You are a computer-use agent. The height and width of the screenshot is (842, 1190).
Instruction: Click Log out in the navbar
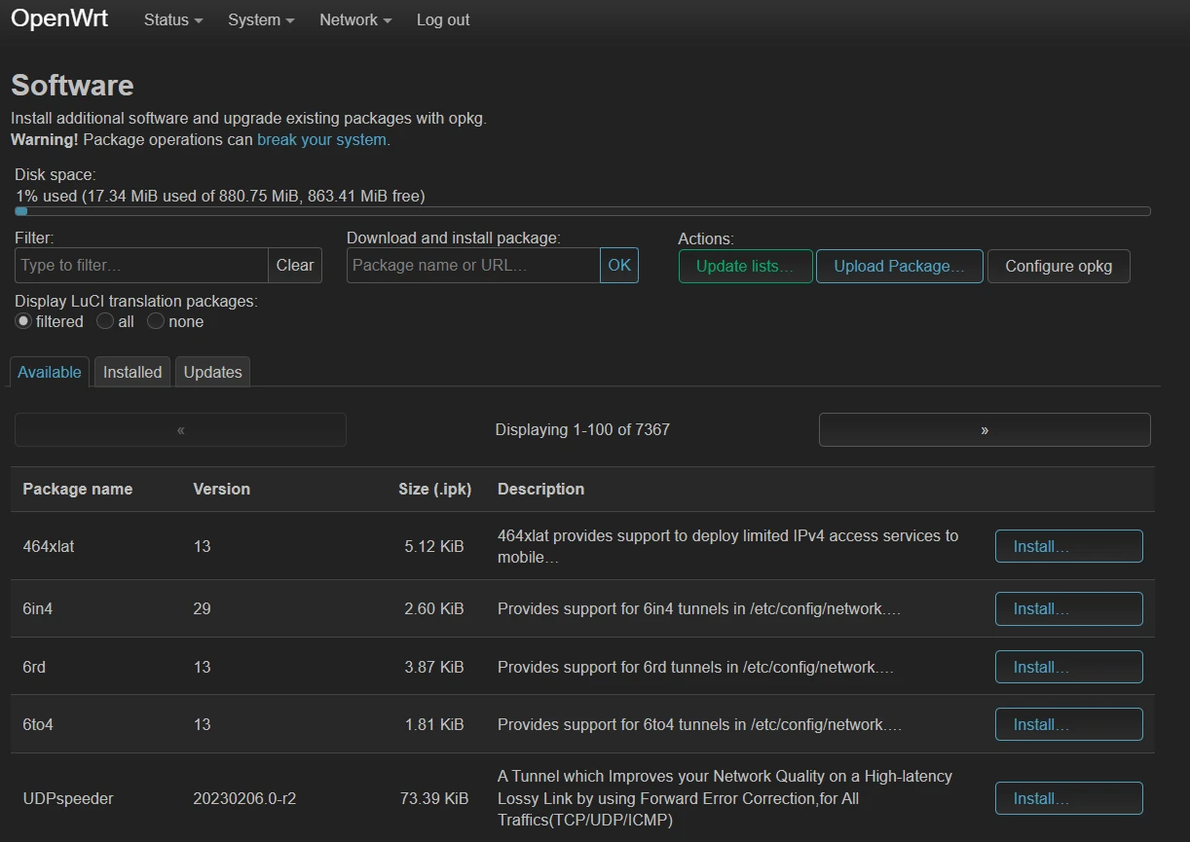tap(443, 19)
